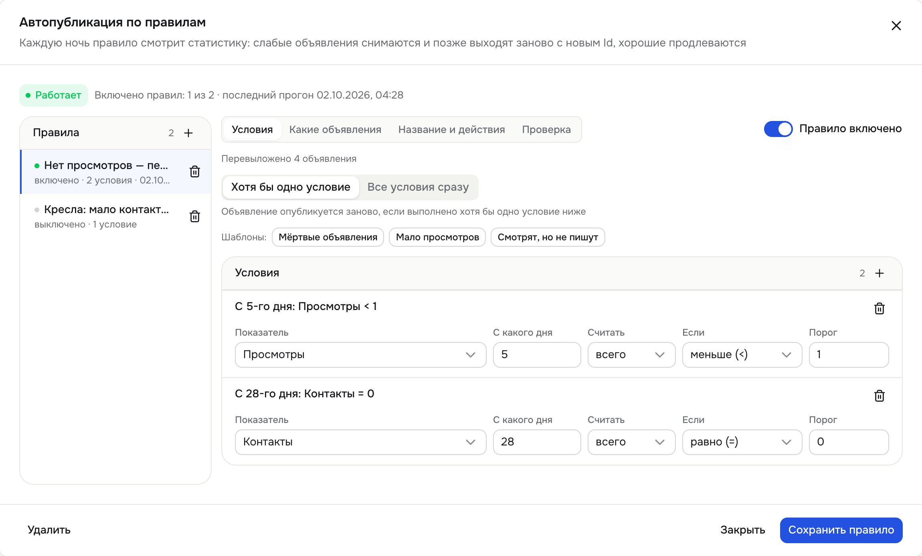Delete rule 'Кресла: мало контакт…' with trash icon
This screenshot has height=556, width=922.
[x=195, y=216]
